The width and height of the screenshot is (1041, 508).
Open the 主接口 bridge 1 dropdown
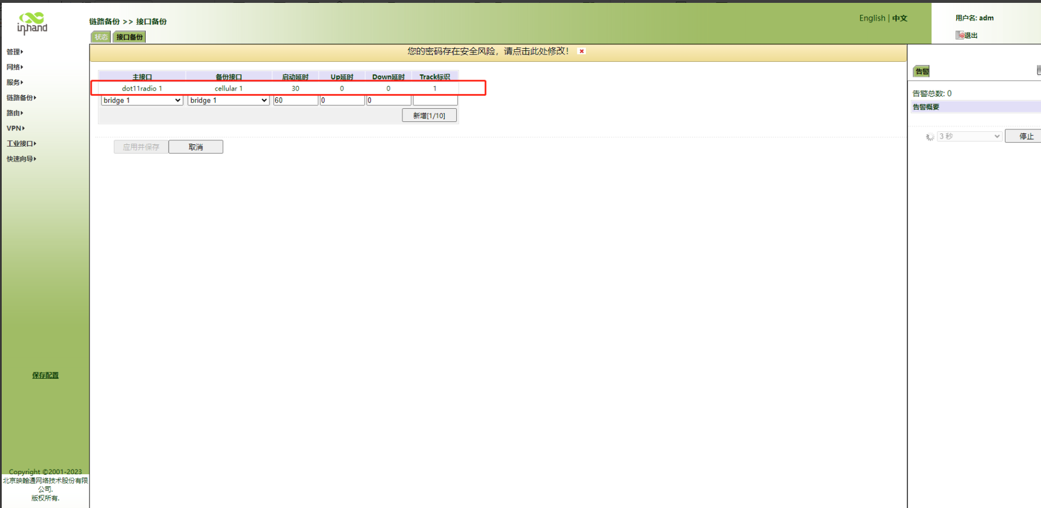tap(142, 100)
